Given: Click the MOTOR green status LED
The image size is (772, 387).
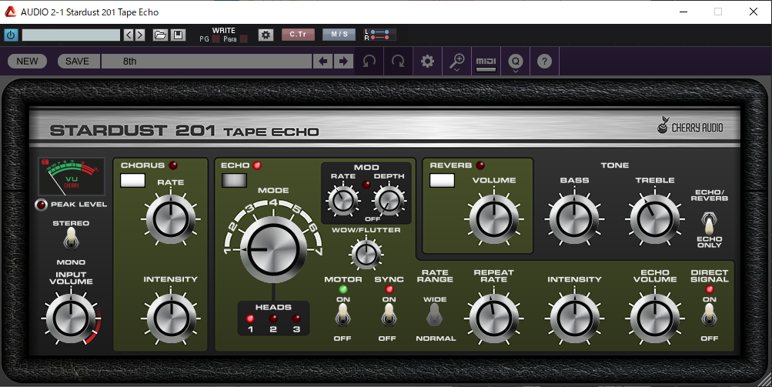Looking at the screenshot, I should [343, 289].
